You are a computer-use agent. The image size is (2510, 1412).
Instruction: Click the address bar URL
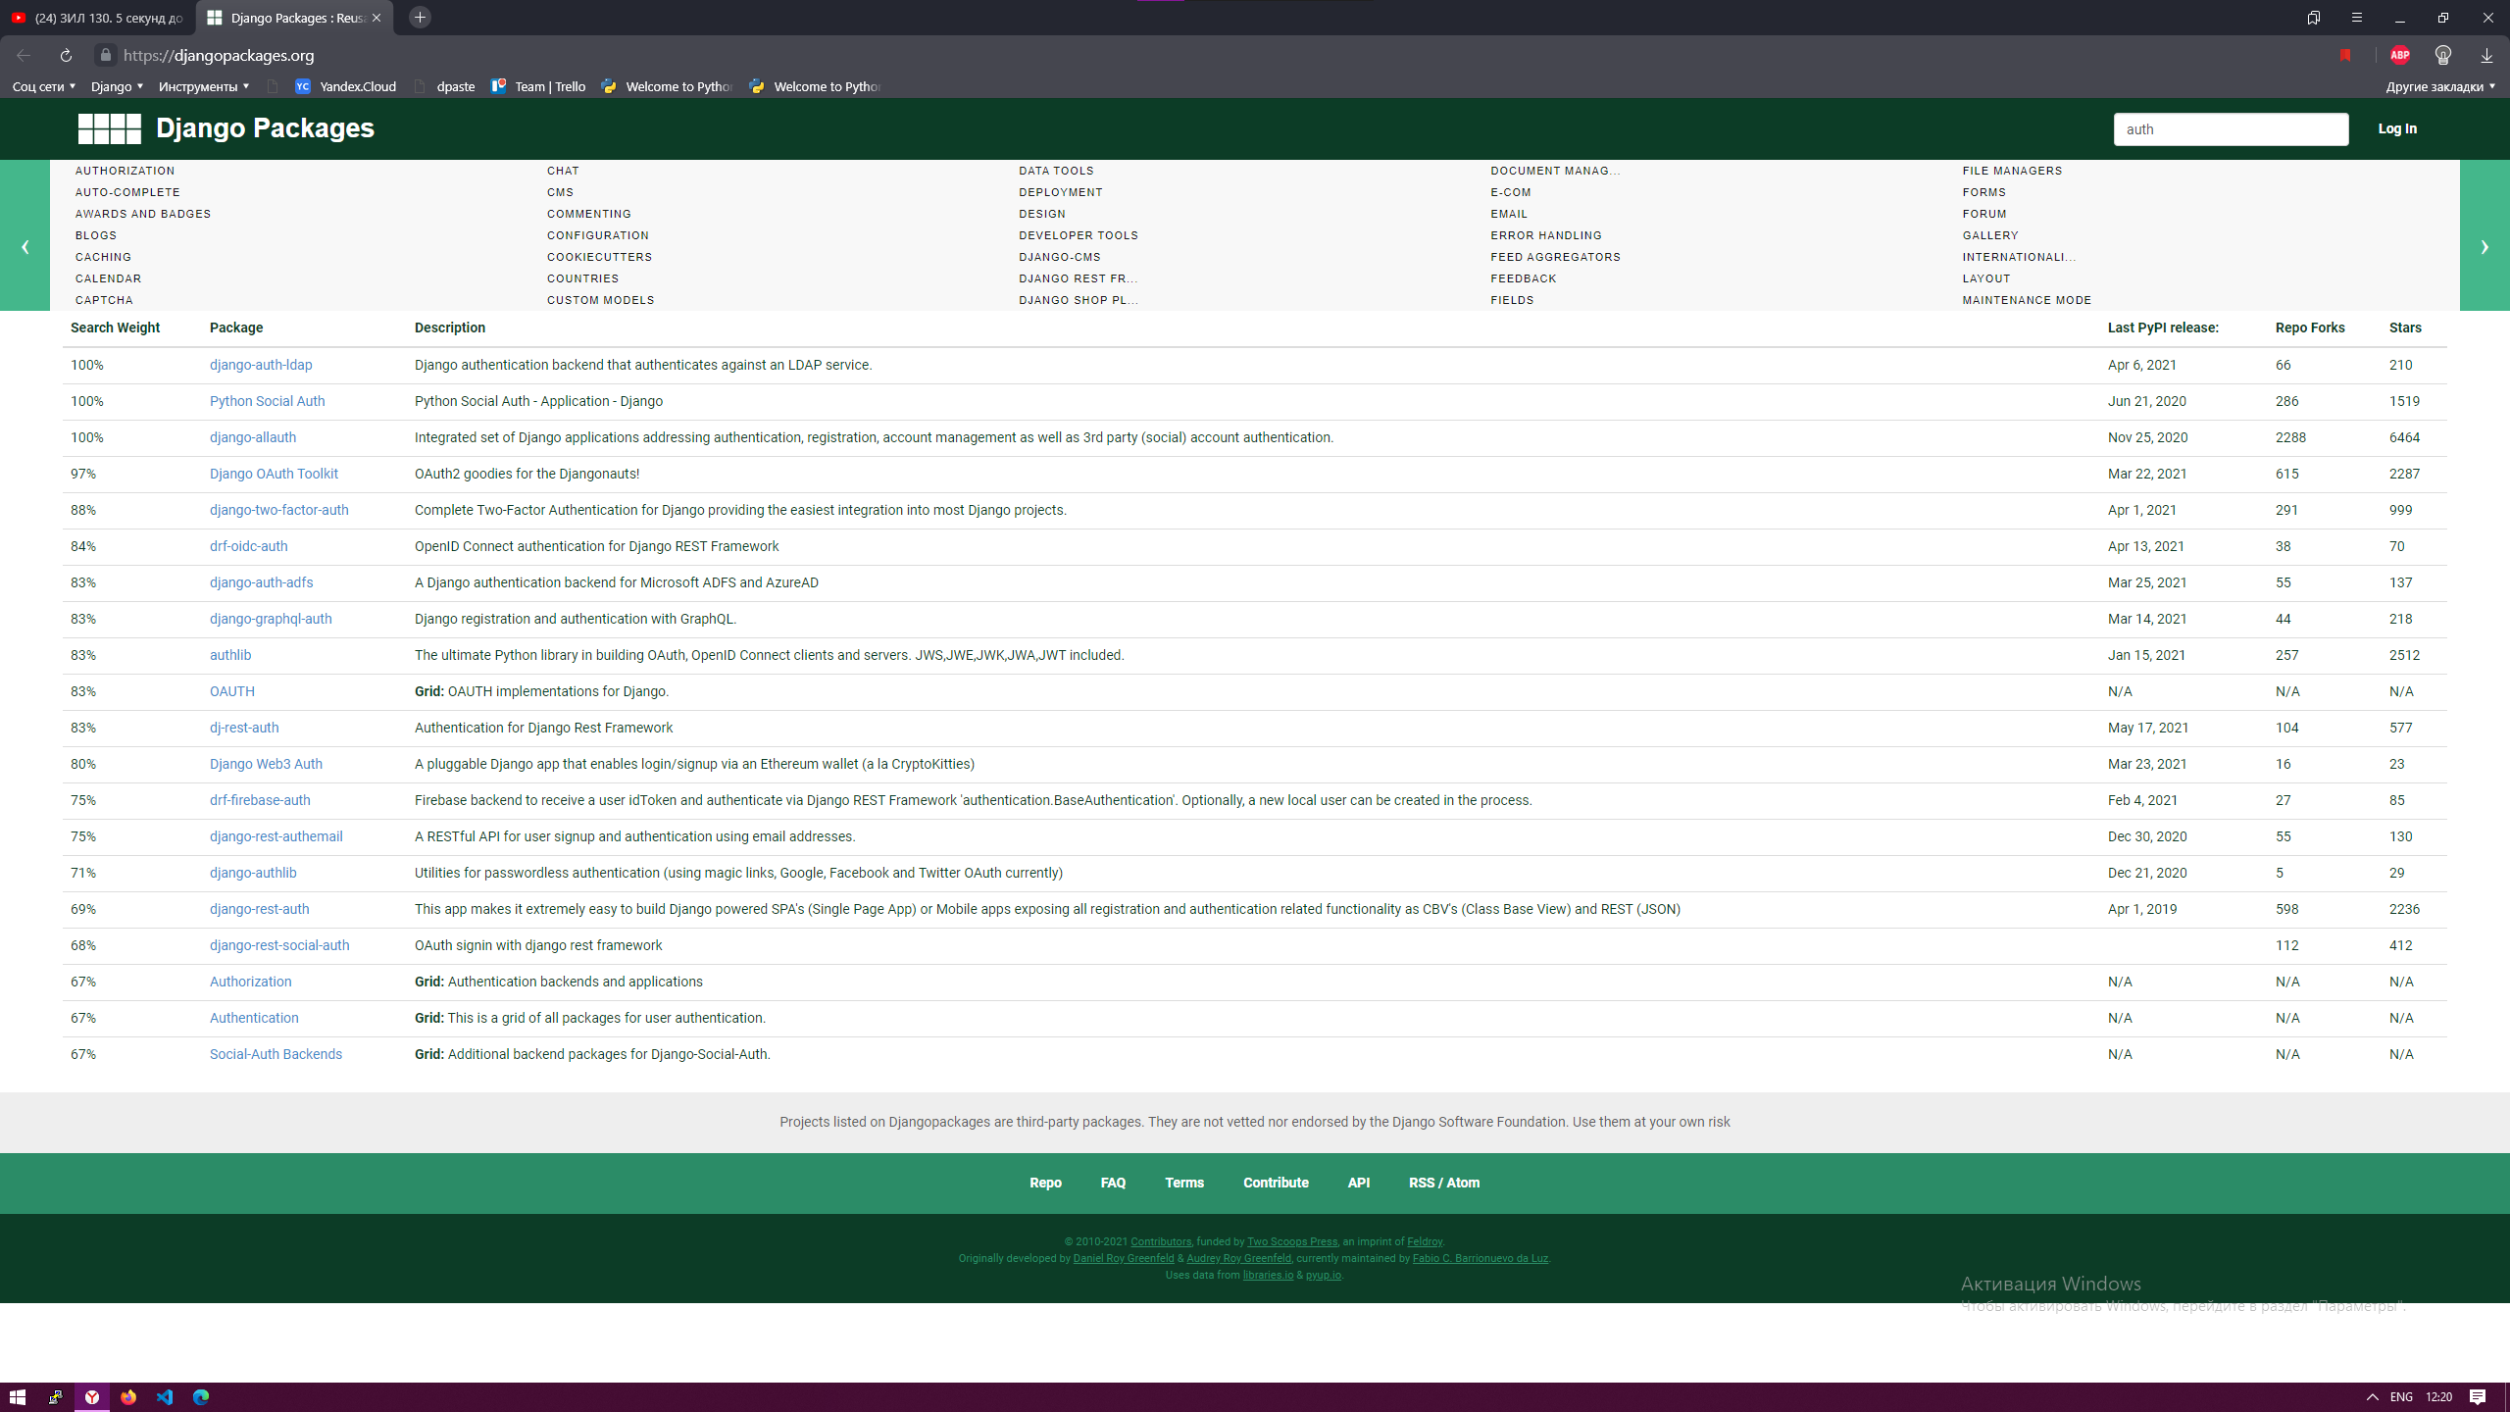pos(219,55)
